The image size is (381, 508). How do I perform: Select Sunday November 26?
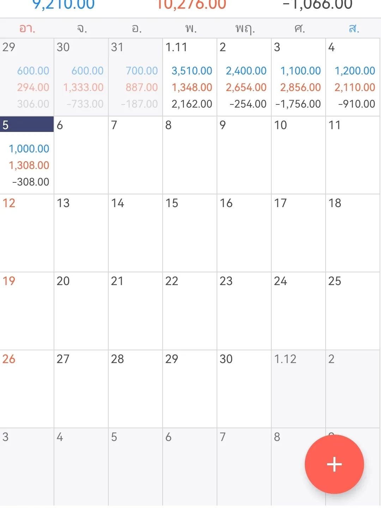pos(27,389)
